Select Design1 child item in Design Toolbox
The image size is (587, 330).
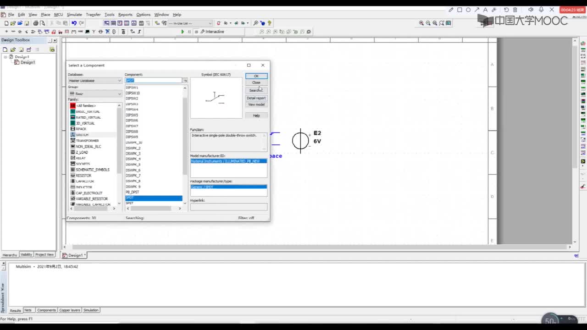(27, 62)
